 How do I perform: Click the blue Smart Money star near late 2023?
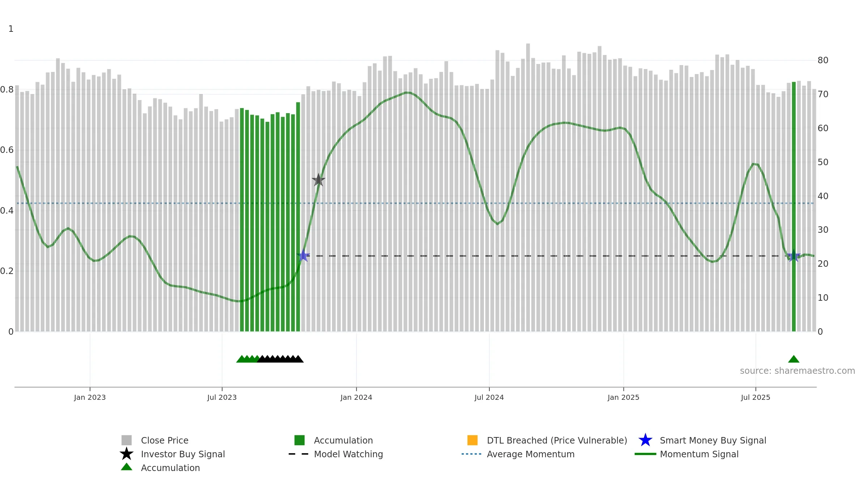[303, 256]
